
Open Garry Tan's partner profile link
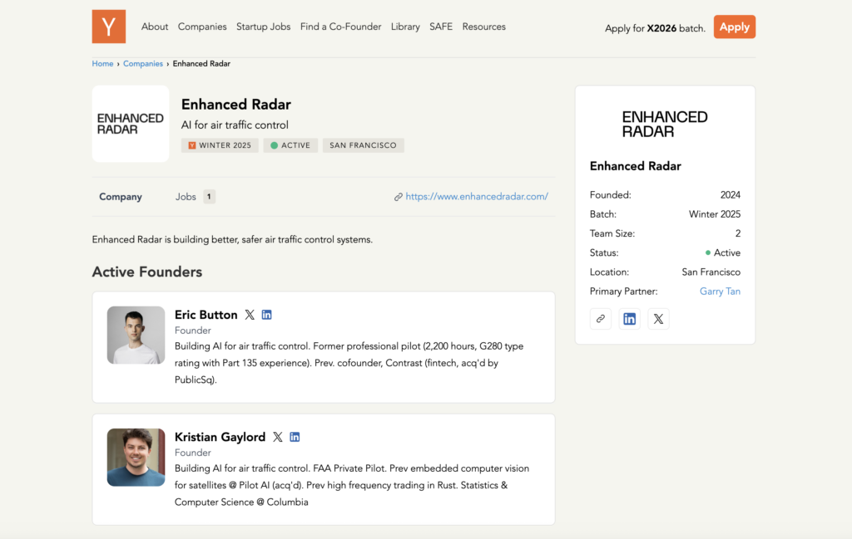tap(720, 292)
